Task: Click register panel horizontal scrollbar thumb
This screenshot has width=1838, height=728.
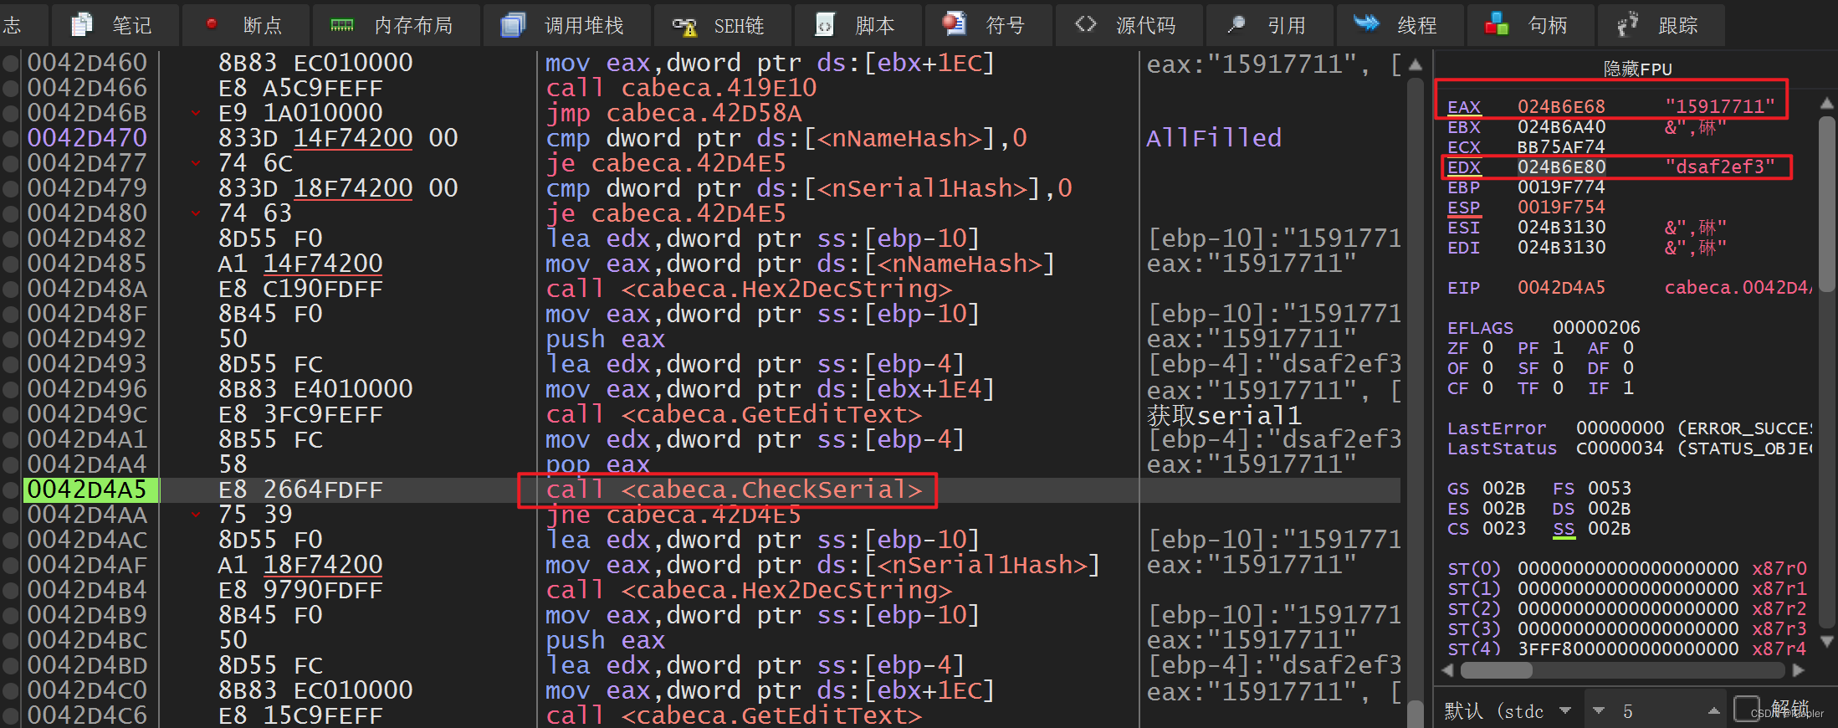Action: [1496, 670]
